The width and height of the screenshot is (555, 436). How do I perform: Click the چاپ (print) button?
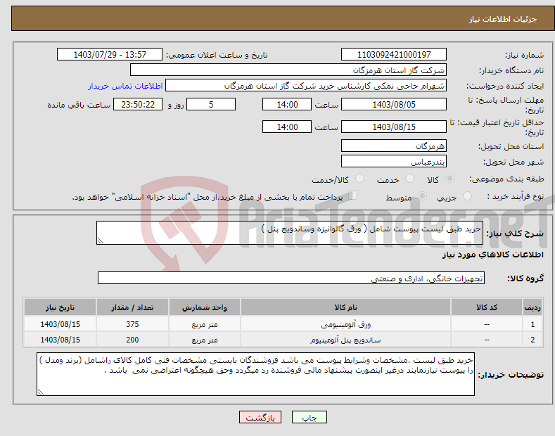click(x=309, y=417)
